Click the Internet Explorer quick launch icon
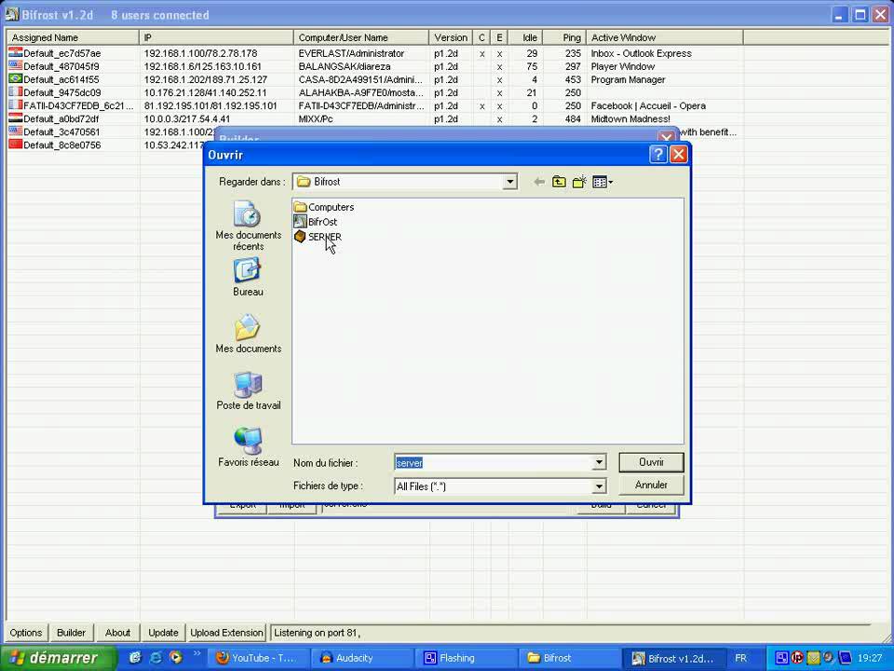 [156, 657]
